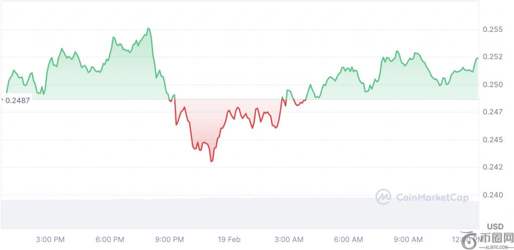The image size is (514, 250).
Task: Click the 19 Feb date label
Action: click(x=229, y=239)
